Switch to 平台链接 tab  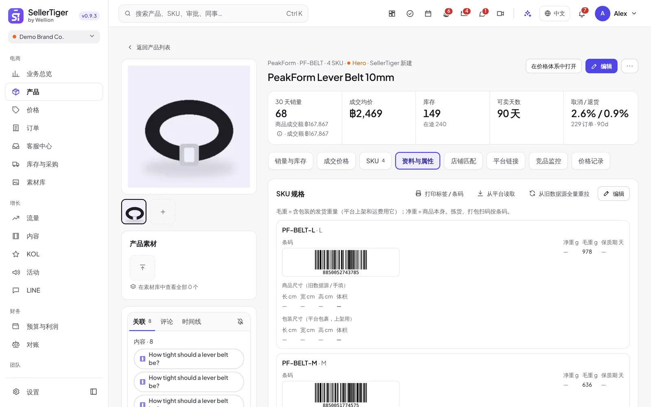pyautogui.click(x=506, y=161)
